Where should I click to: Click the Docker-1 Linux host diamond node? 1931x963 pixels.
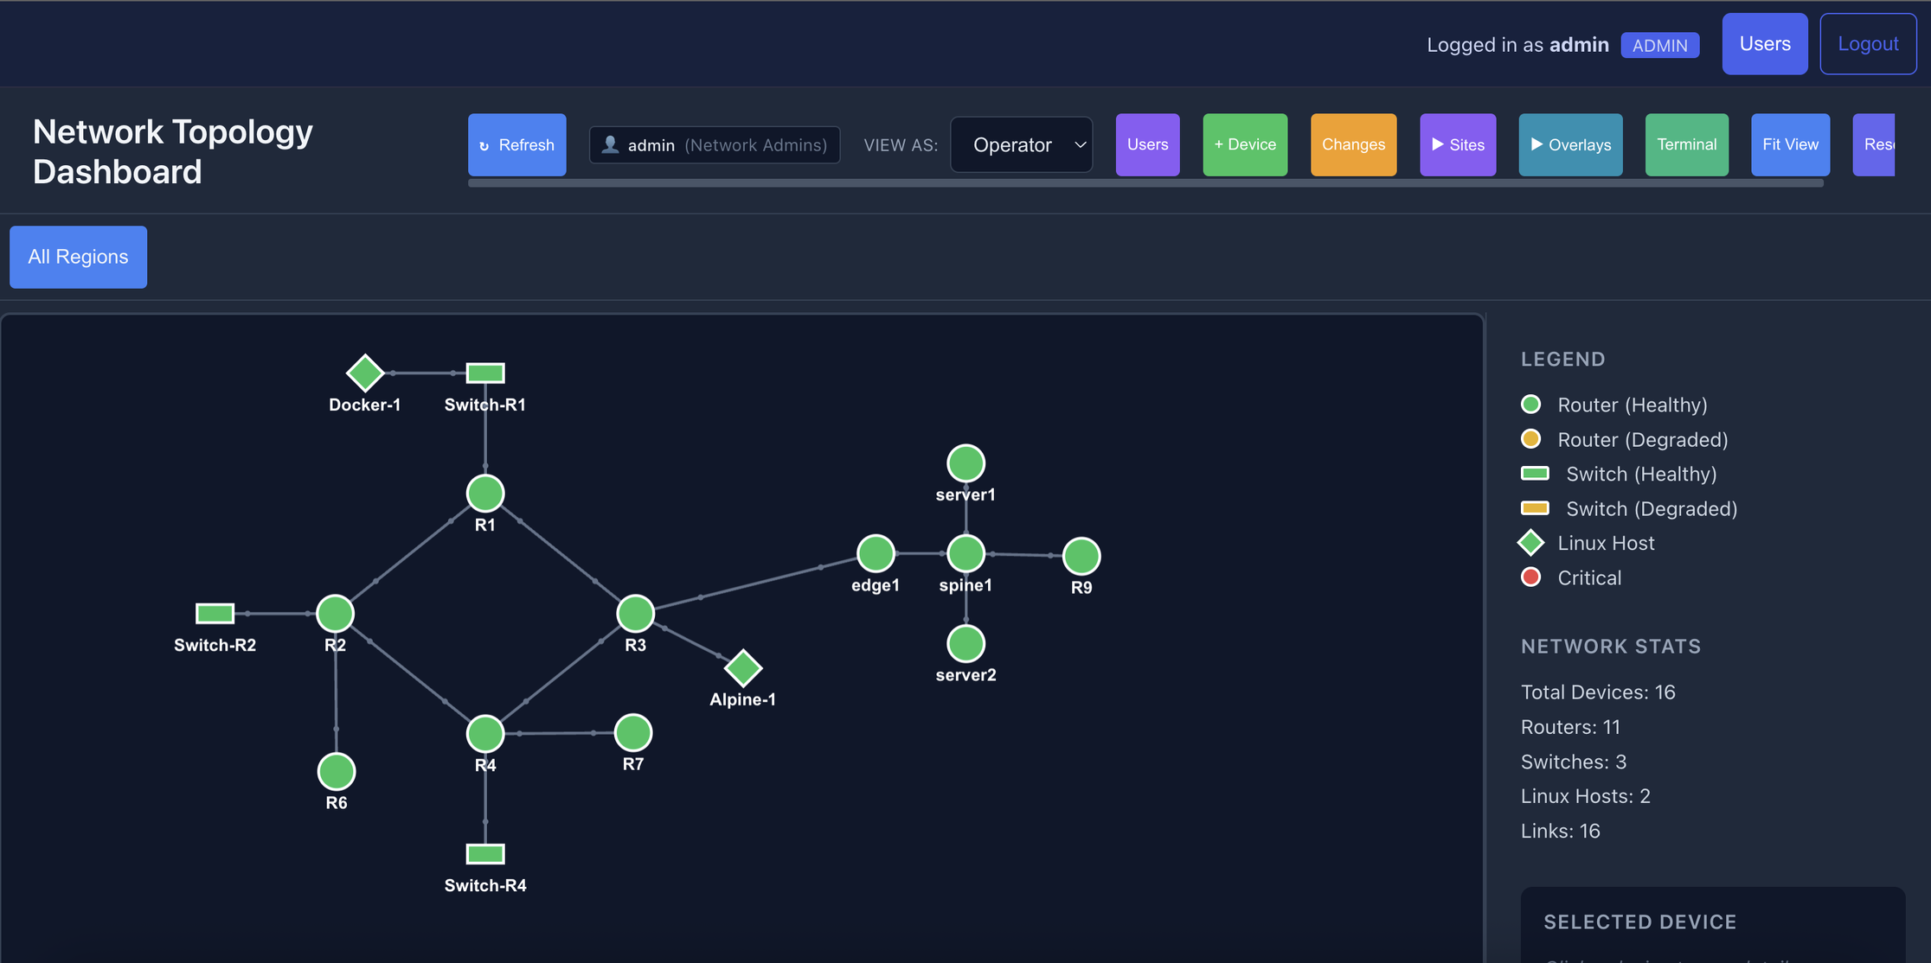pyautogui.click(x=364, y=373)
